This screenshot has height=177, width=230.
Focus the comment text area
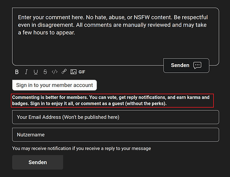point(115,36)
